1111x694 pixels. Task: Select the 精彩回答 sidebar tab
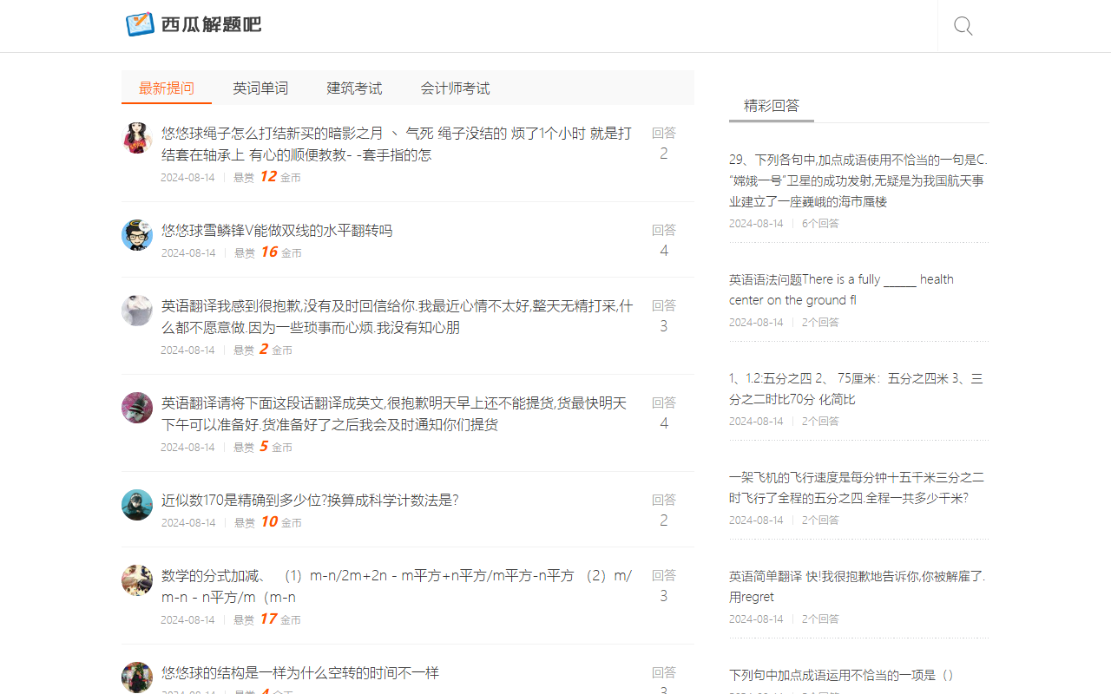(x=772, y=106)
